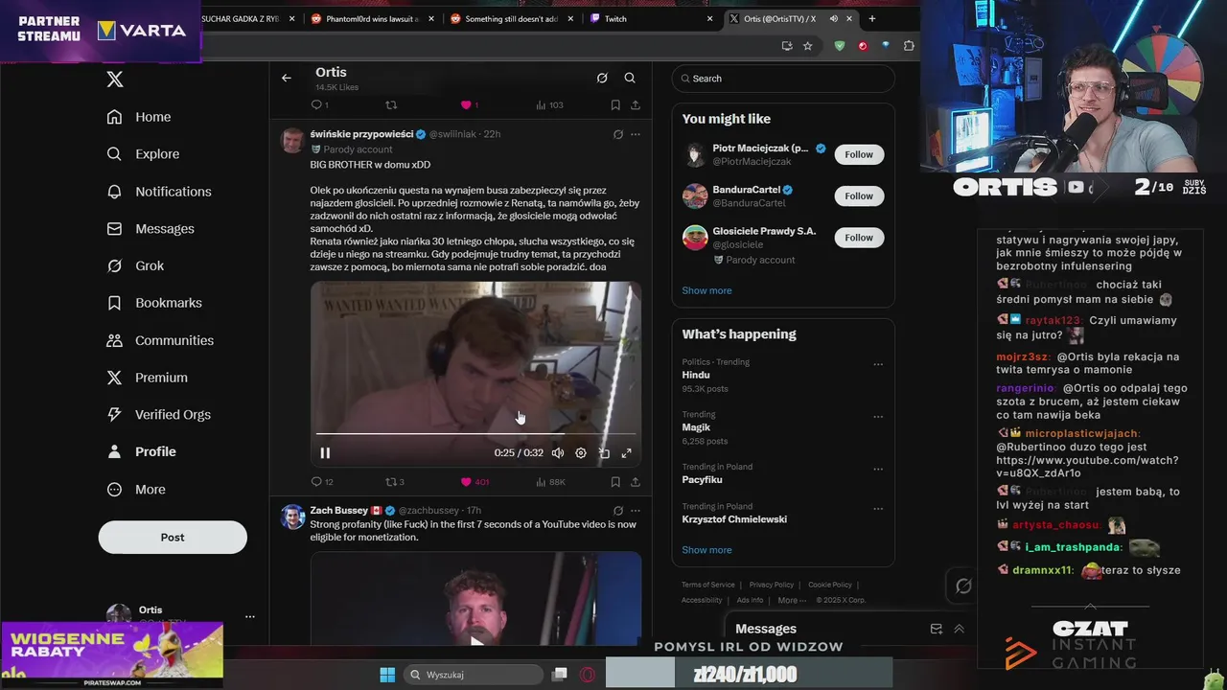
Task: Expand the More sidebar menu
Action: [x=136, y=490]
